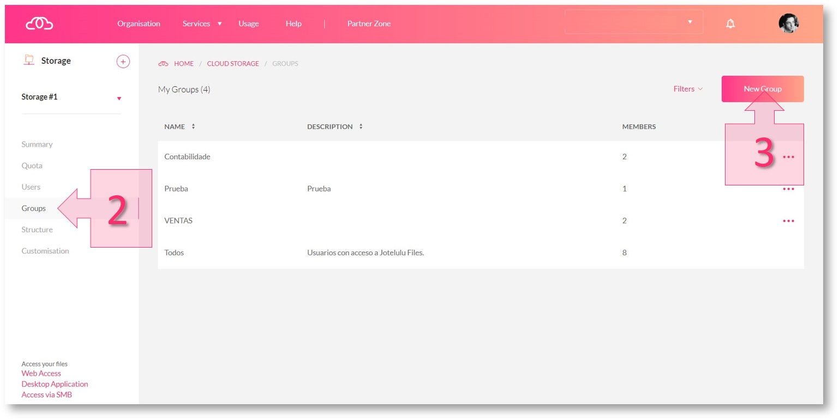Screen dimensions: 839x420
Task: Click the plus icon beside Storage
Action: pyautogui.click(x=123, y=62)
